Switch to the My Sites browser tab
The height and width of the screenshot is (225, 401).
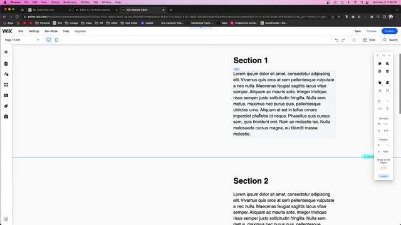click(49, 10)
